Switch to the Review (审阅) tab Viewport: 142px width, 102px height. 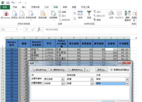click(x=65, y=7)
